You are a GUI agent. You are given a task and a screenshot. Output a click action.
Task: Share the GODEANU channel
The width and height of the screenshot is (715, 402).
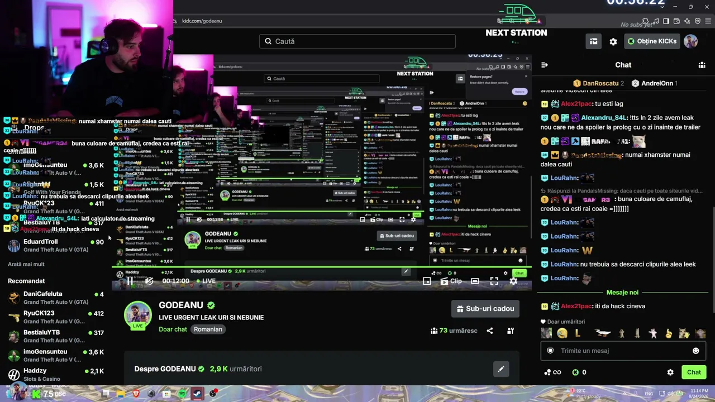(x=490, y=331)
